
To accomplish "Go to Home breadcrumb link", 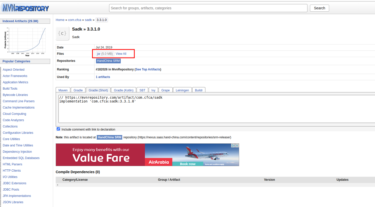I will tap(60, 20).
